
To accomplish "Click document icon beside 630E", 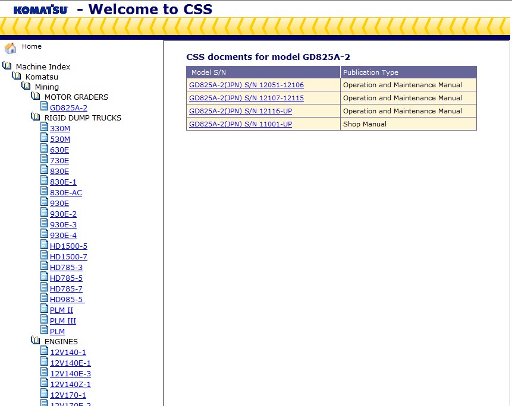I will pyautogui.click(x=45, y=148).
